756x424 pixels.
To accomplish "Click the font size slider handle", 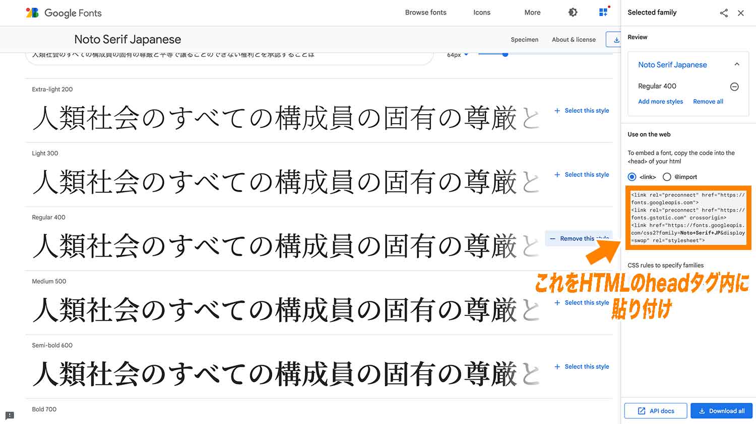I will (x=505, y=54).
